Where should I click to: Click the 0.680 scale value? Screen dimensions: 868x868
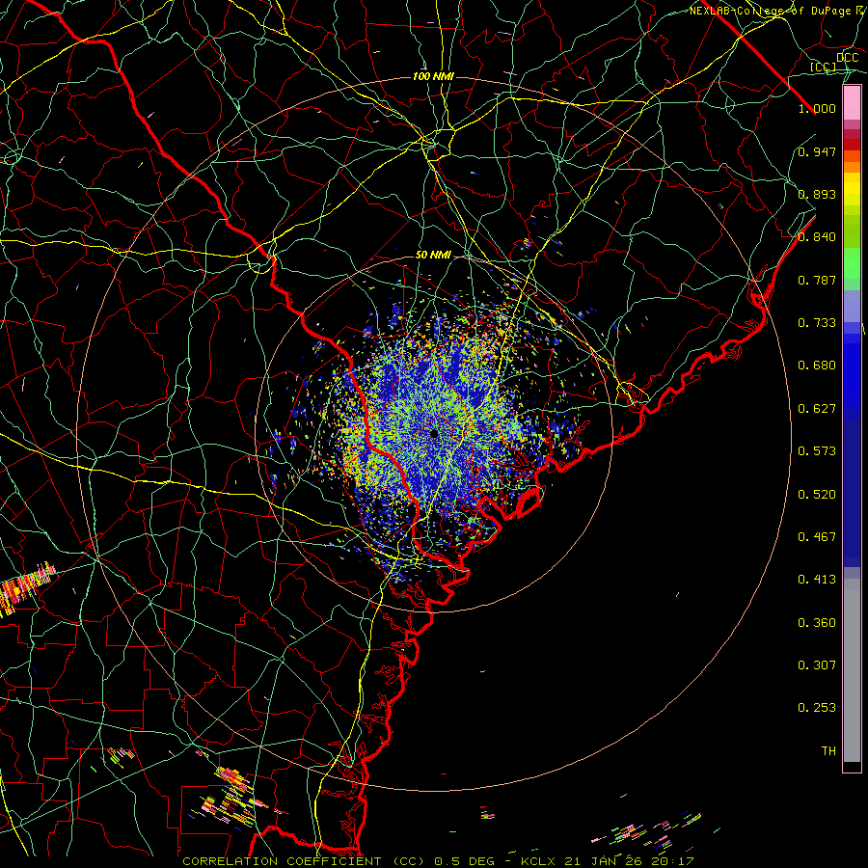click(817, 366)
